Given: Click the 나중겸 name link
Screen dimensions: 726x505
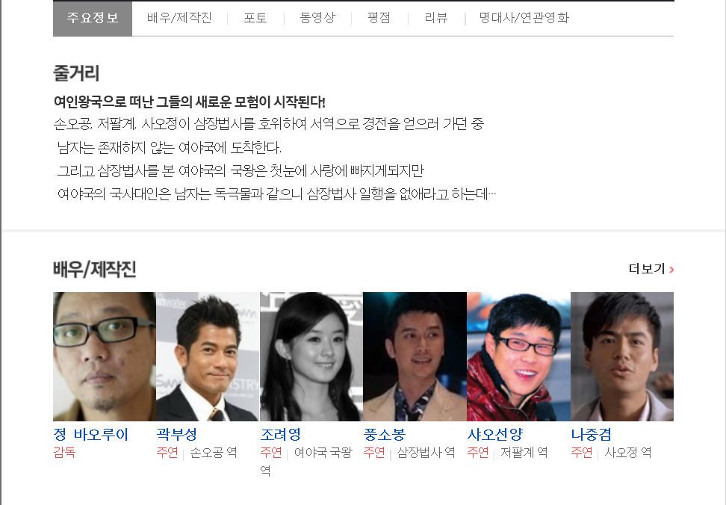Looking at the screenshot, I should click(x=592, y=434).
